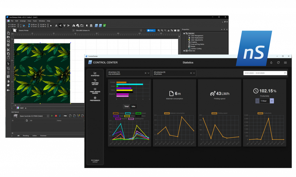Switch to the Inks tab

click(133, 106)
